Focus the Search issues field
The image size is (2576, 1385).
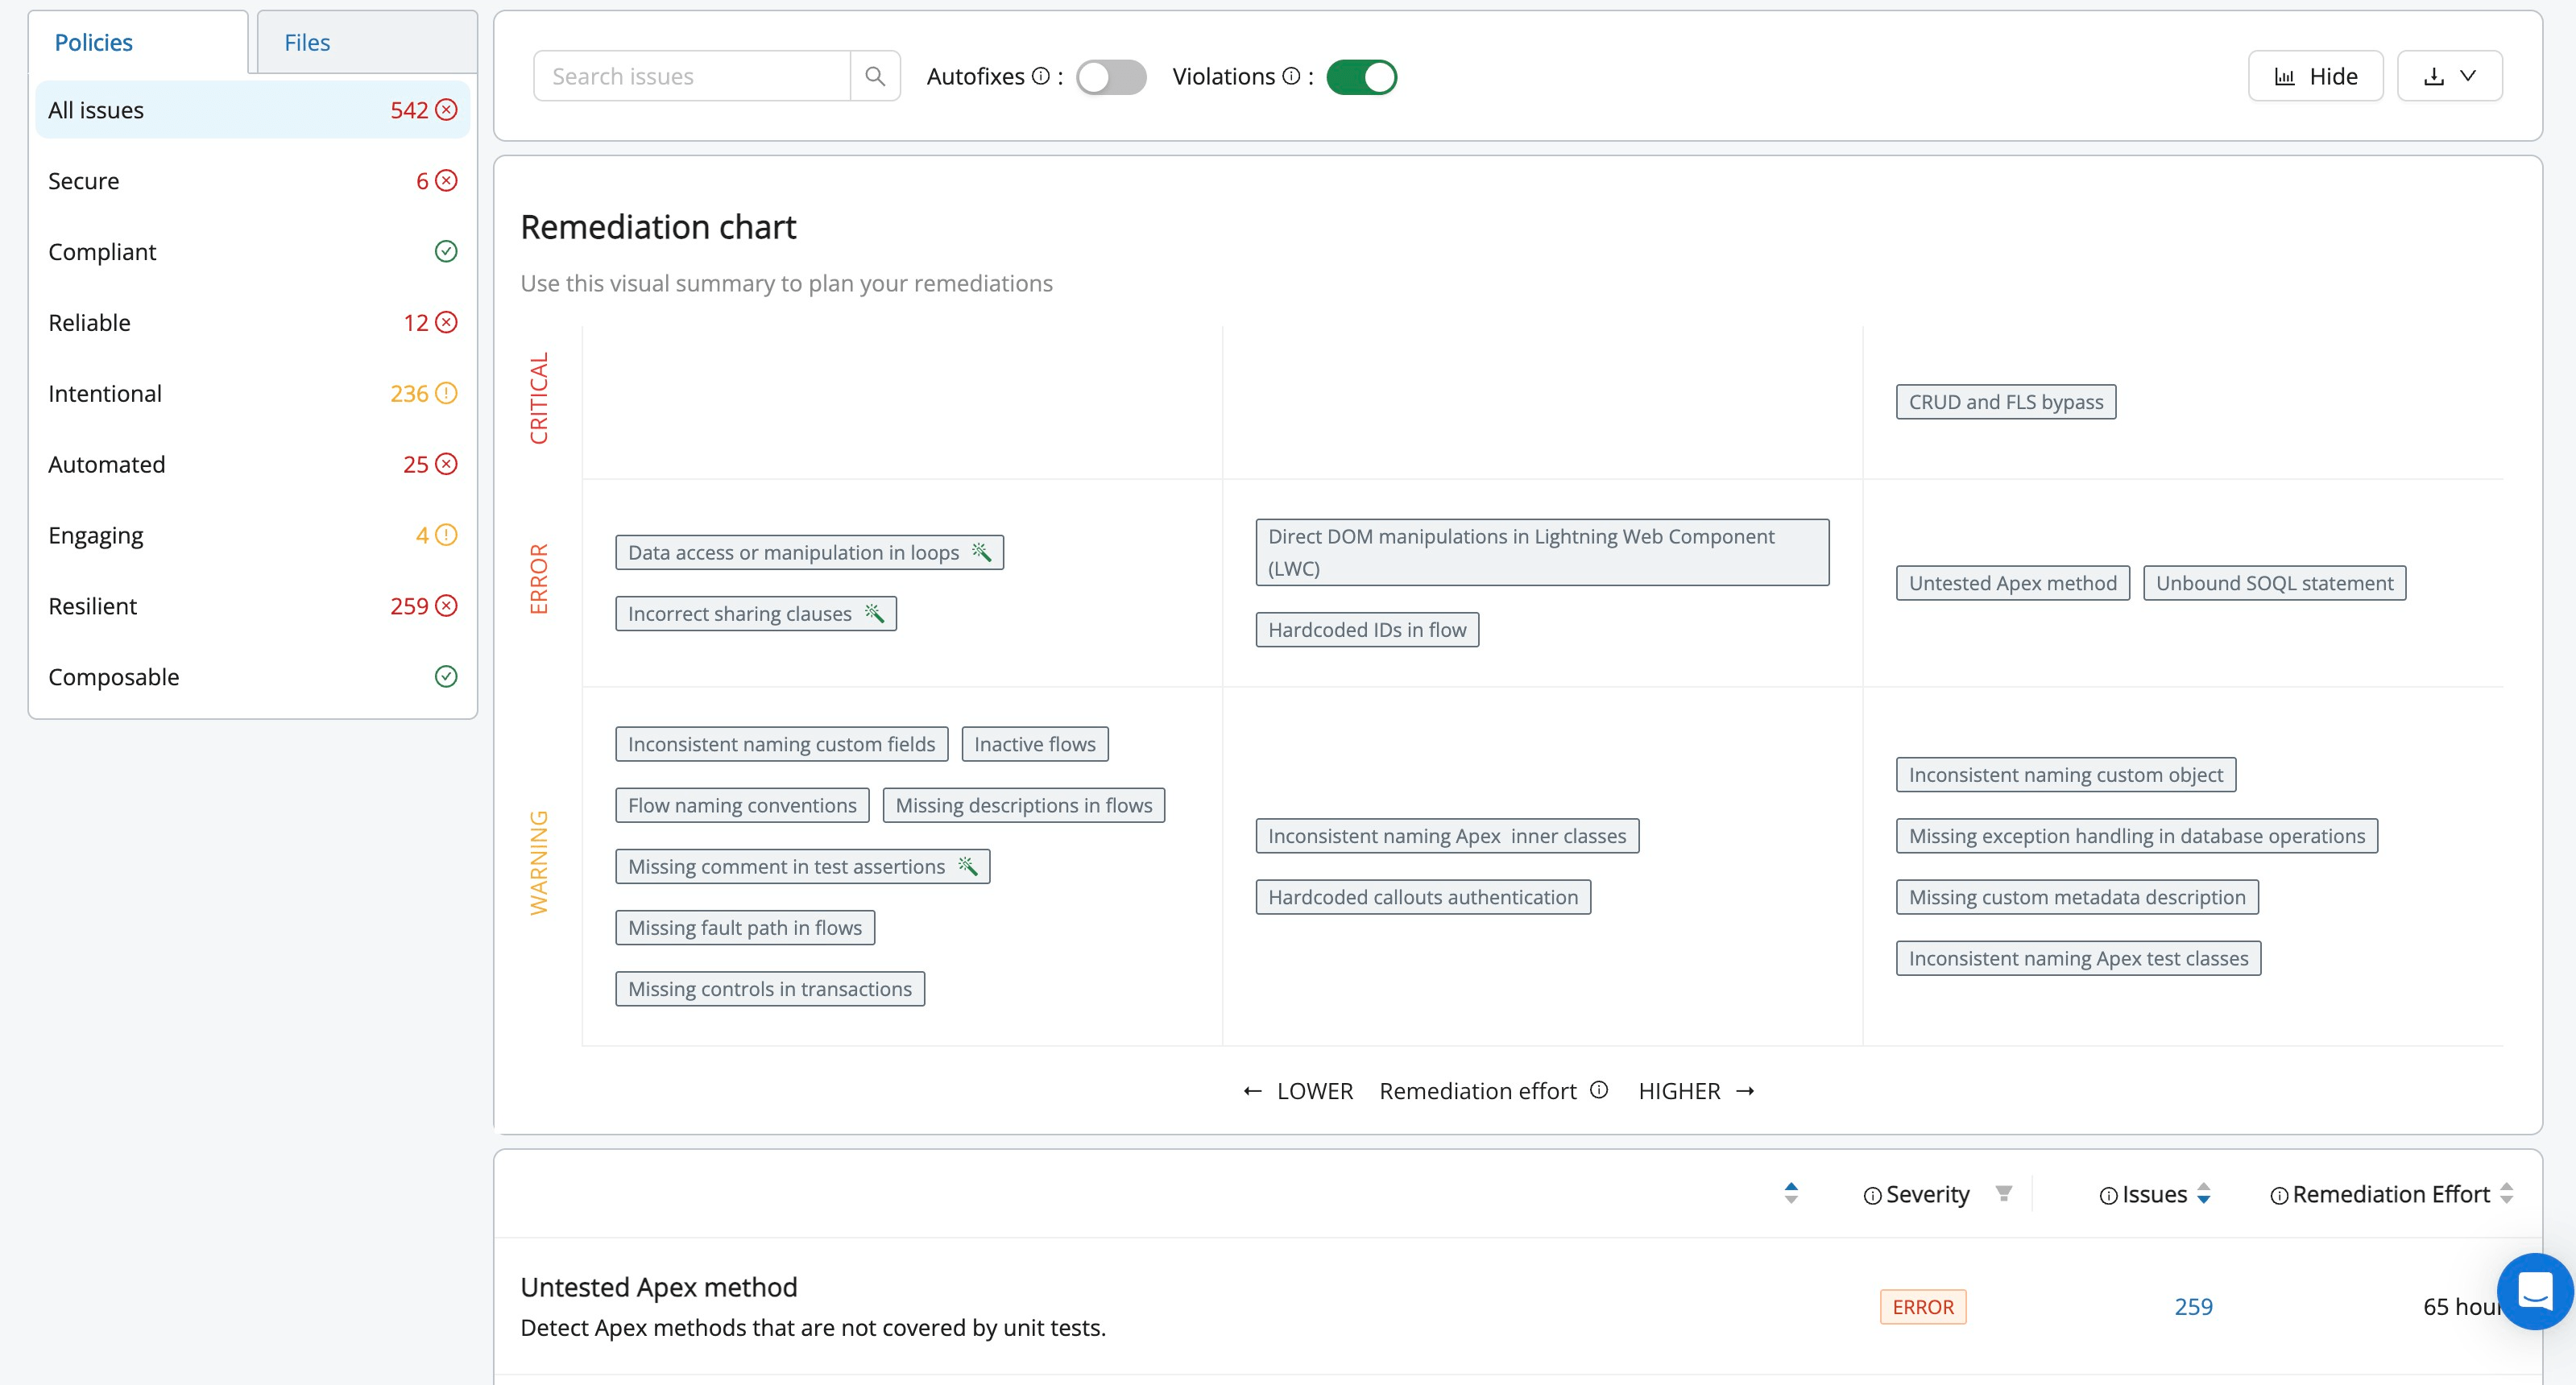point(692,76)
